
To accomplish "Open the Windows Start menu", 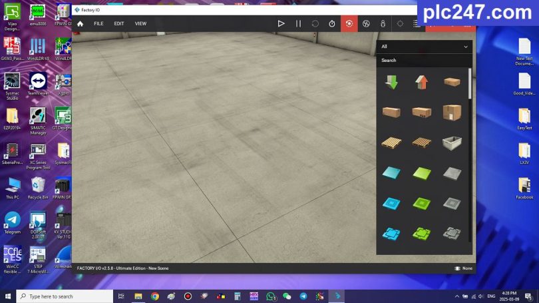I will pyautogui.click(x=8, y=296).
